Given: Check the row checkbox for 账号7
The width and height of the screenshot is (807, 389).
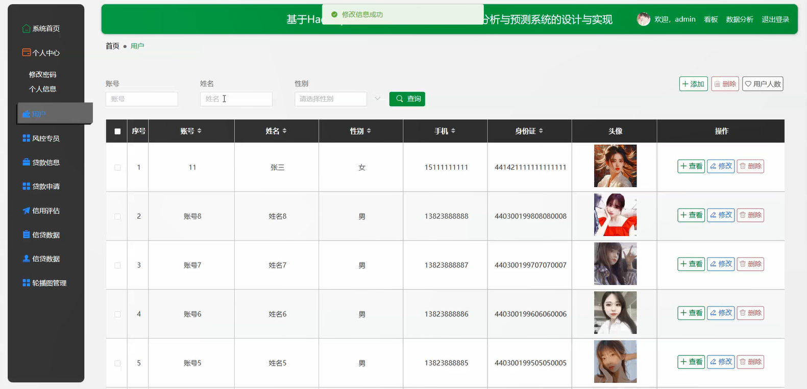Looking at the screenshot, I should tap(117, 265).
